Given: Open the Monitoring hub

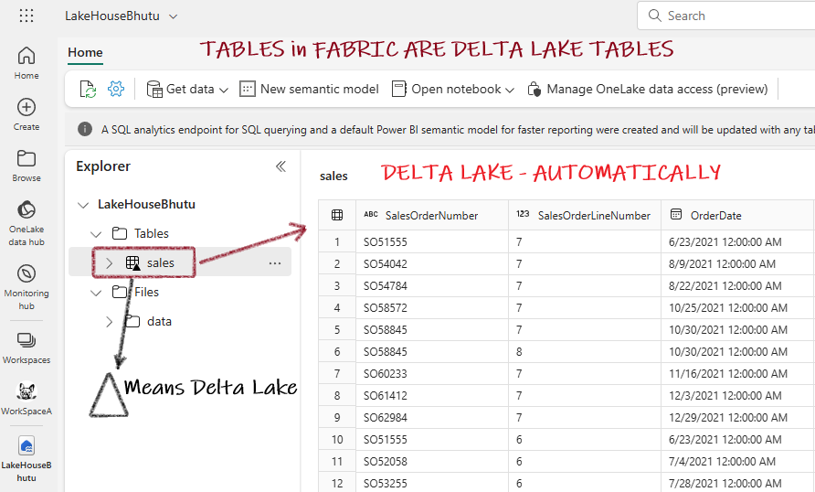Looking at the screenshot, I should pyautogui.click(x=26, y=287).
